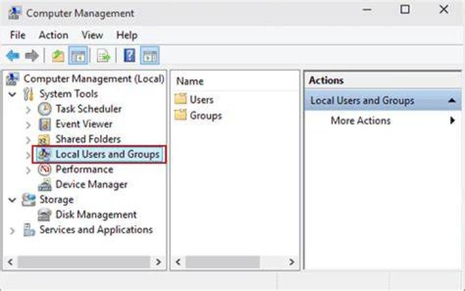Screen dimensions: 465x291
Task: Select Performance label in tree
Action: (85, 169)
